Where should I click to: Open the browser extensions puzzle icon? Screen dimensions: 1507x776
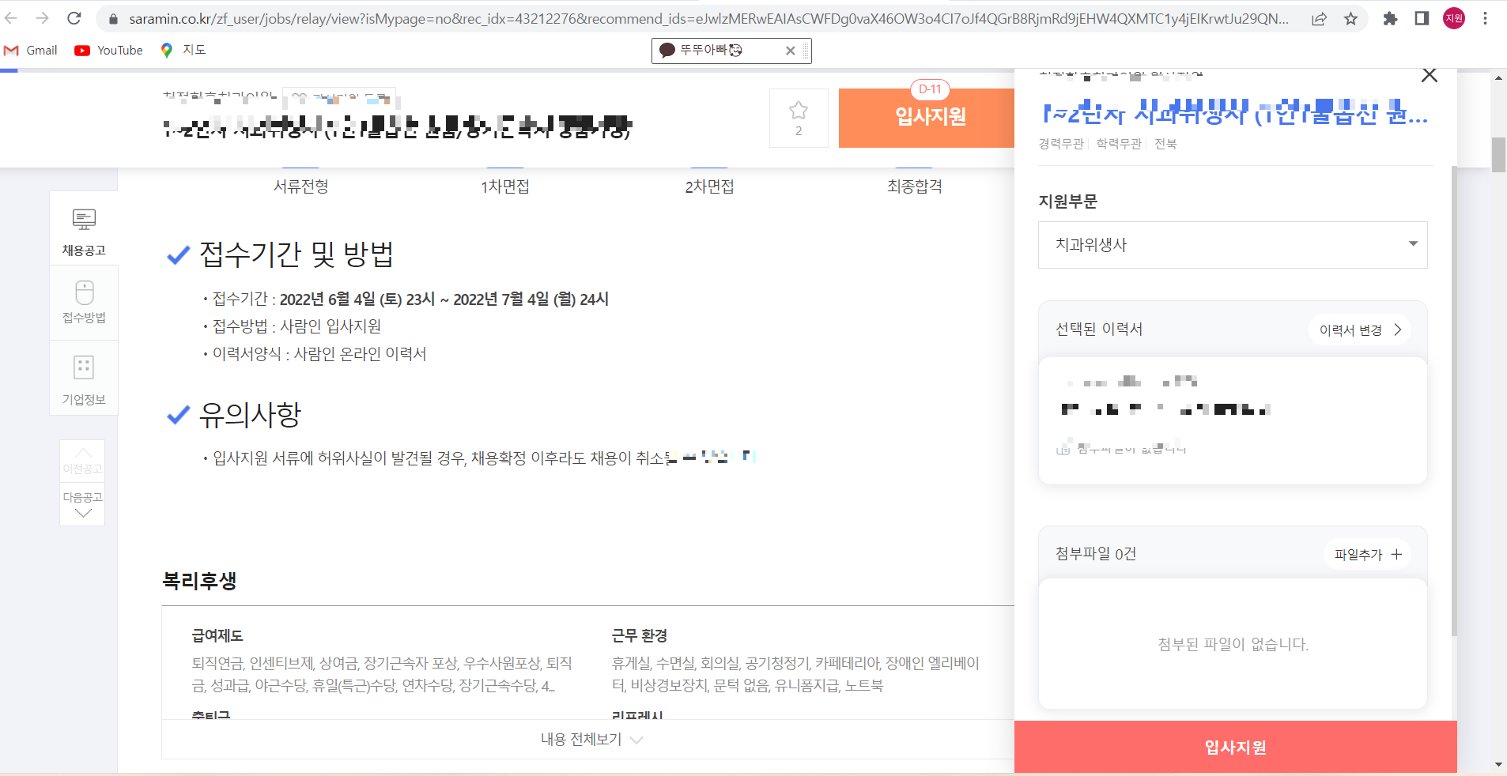pyautogui.click(x=1390, y=18)
